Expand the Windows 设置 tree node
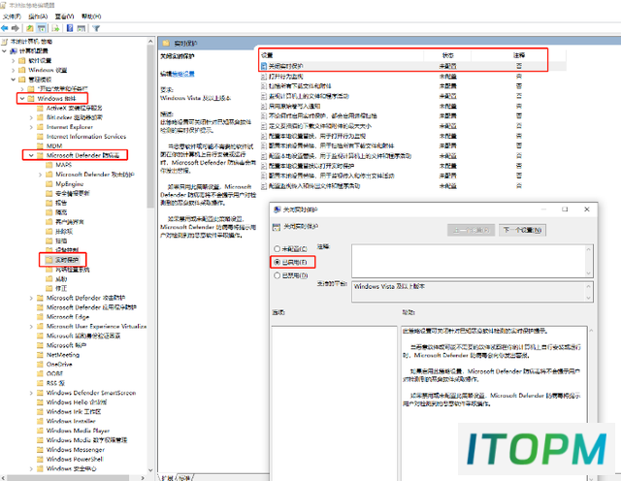Viewport: 621px width, 481px height. 14,70
